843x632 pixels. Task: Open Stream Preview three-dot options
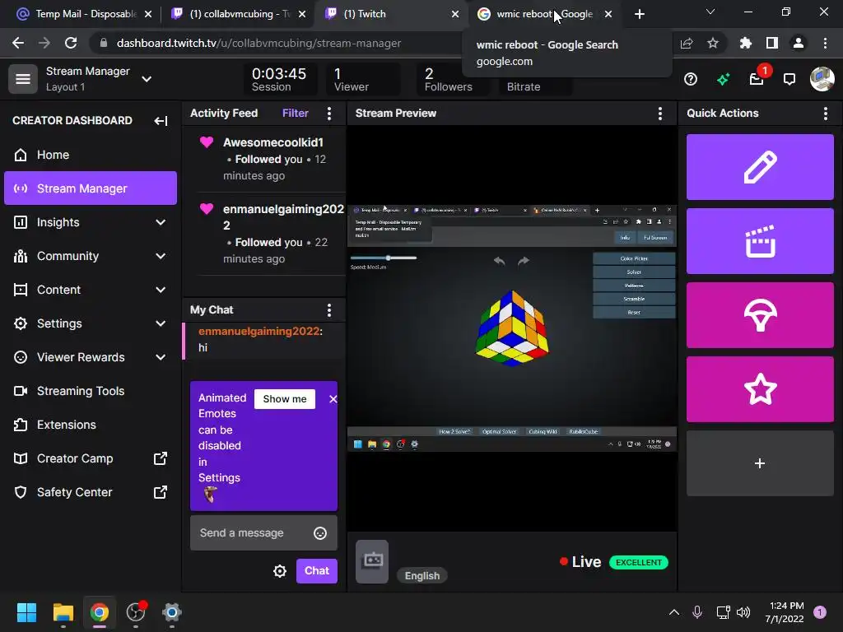pyautogui.click(x=659, y=114)
